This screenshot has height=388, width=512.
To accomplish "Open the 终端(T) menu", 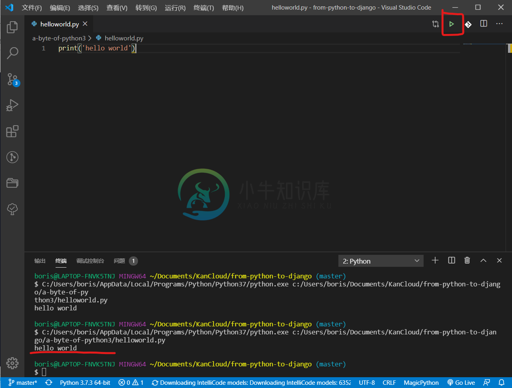I will [204, 8].
